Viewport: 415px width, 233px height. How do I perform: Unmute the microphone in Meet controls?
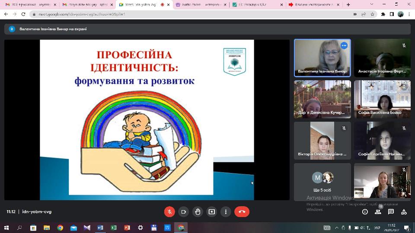[169, 212]
